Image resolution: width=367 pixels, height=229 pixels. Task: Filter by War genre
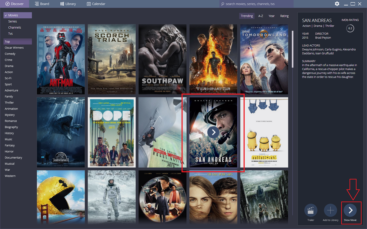click(x=7, y=170)
